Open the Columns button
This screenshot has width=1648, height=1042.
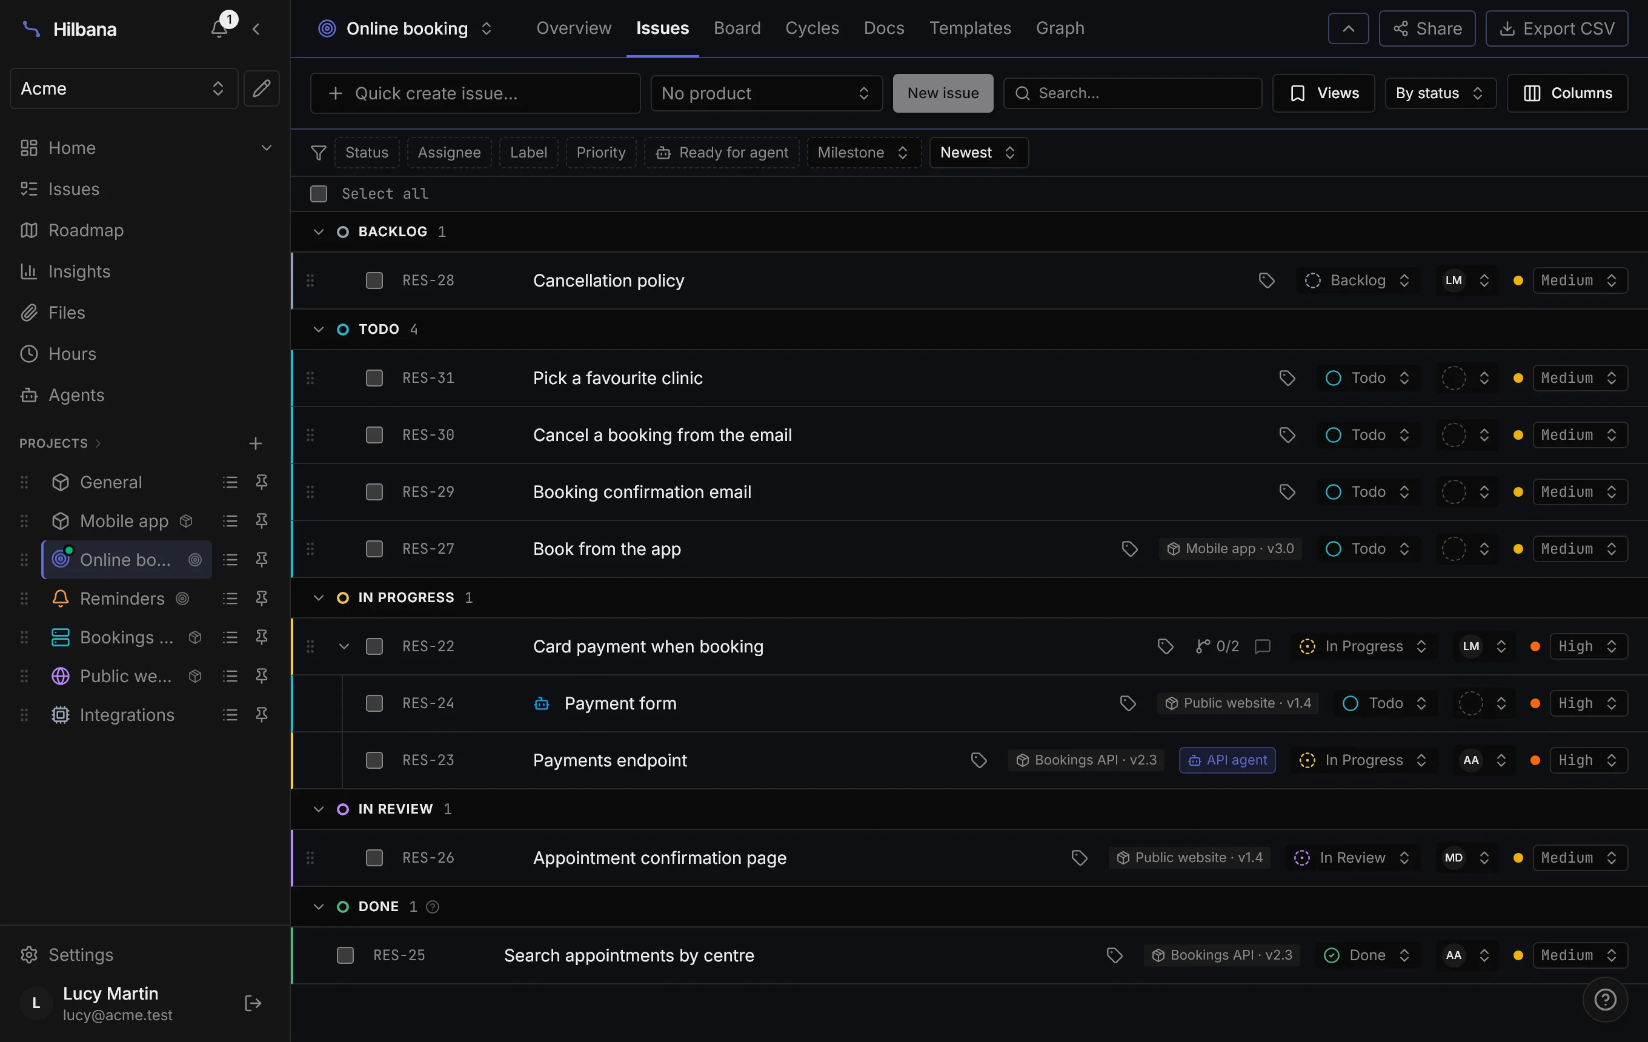pyautogui.click(x=1567, y=93)
